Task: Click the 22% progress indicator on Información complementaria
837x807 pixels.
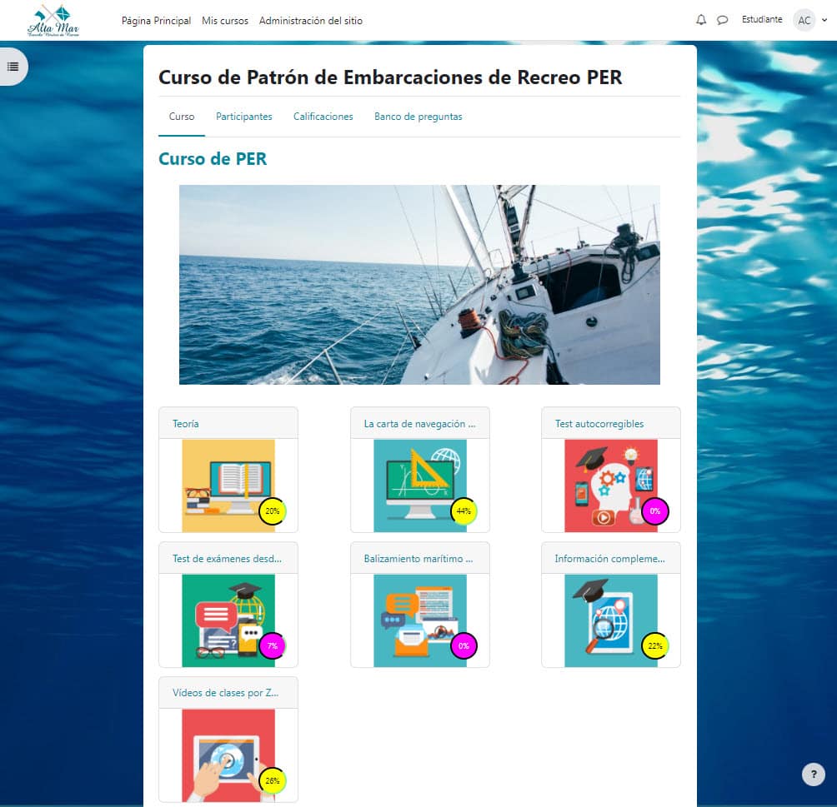Action: pos(654,645)
